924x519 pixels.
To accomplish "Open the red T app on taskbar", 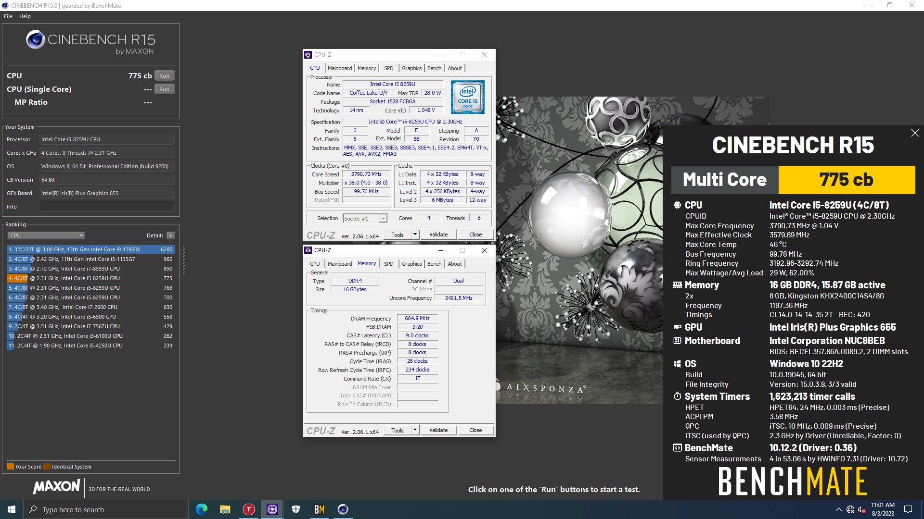I will point(248,509).
